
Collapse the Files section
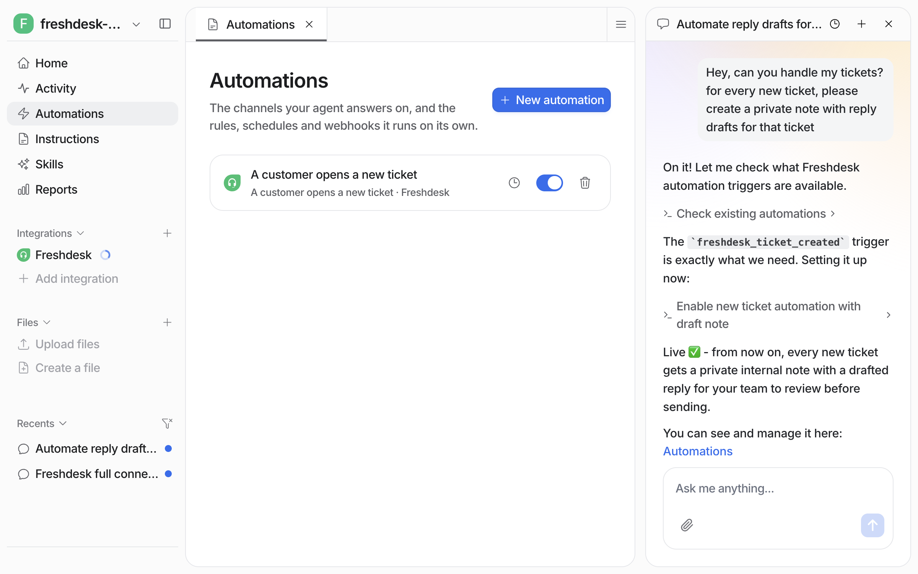pos(34,323)
